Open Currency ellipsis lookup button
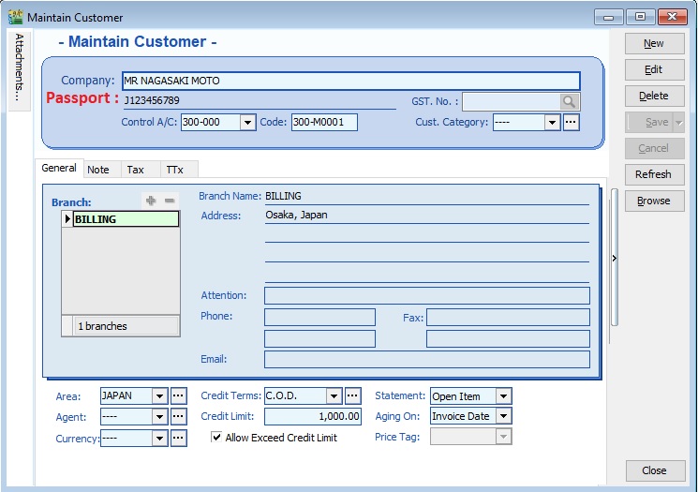Screen dimensions: 698x492 [x=177, y=438]
